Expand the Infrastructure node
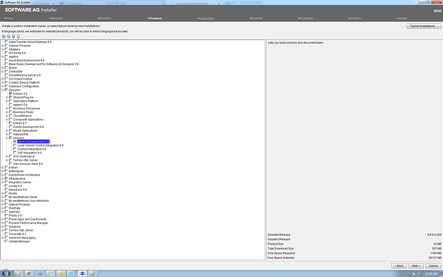The width and height of the screenshot is (443, 277). 3,179
